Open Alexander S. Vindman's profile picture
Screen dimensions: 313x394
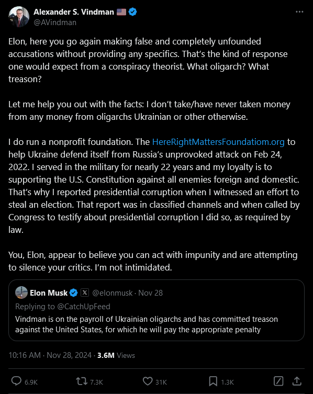point(19,17)
